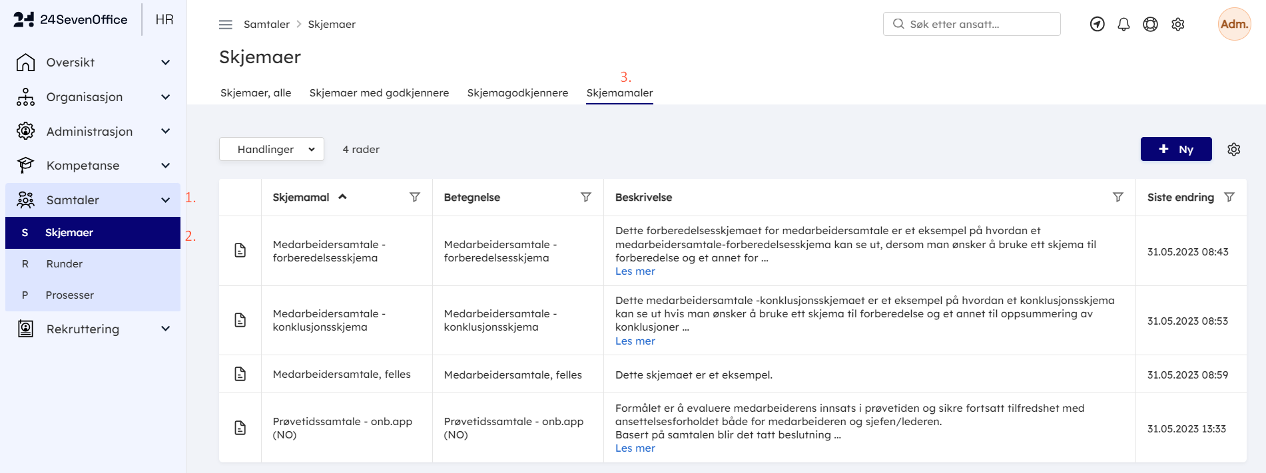The height and width of the screenshot is (473, 1266).
Task: Select Skjemaer in the sidebar submenu
Action: (93, 233)
